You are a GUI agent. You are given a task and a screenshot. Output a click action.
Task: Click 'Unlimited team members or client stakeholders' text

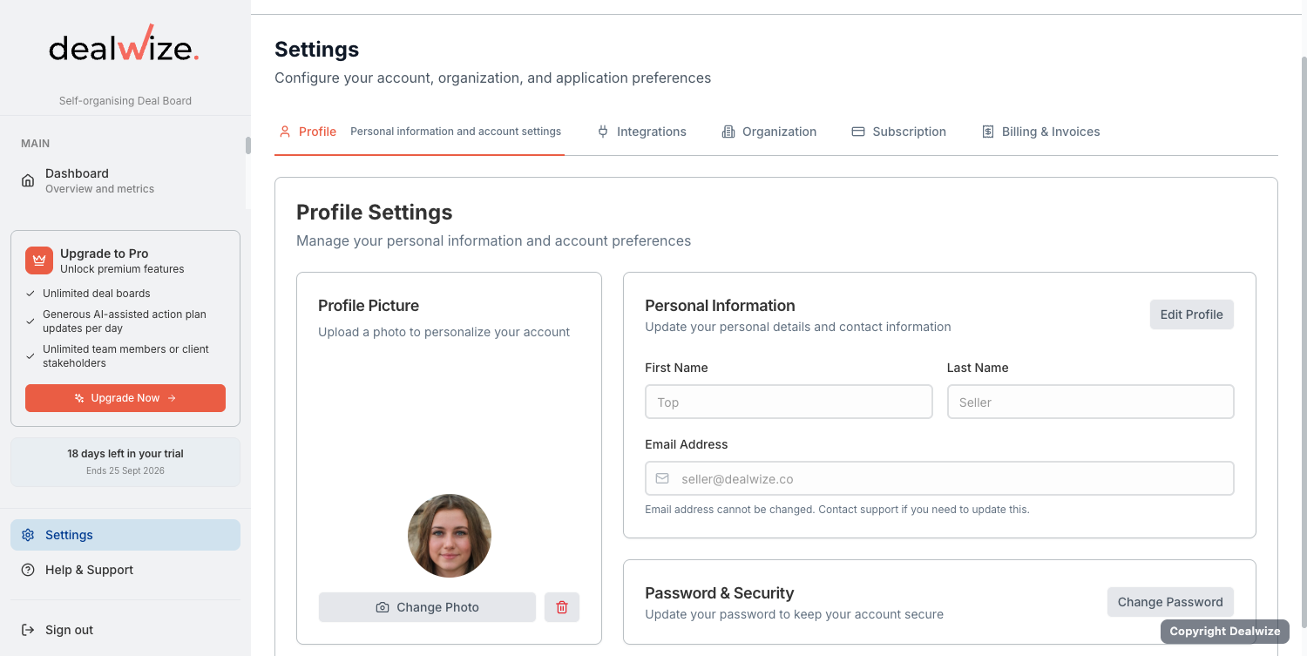click(126, 356)
